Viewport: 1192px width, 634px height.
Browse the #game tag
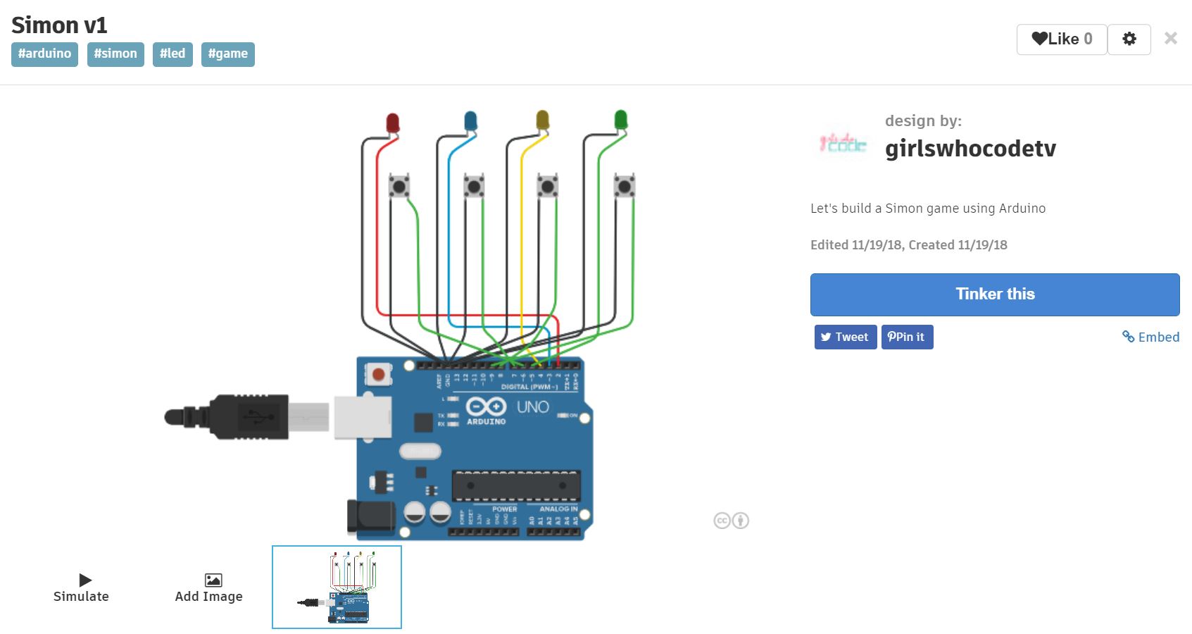coord(227,54)
